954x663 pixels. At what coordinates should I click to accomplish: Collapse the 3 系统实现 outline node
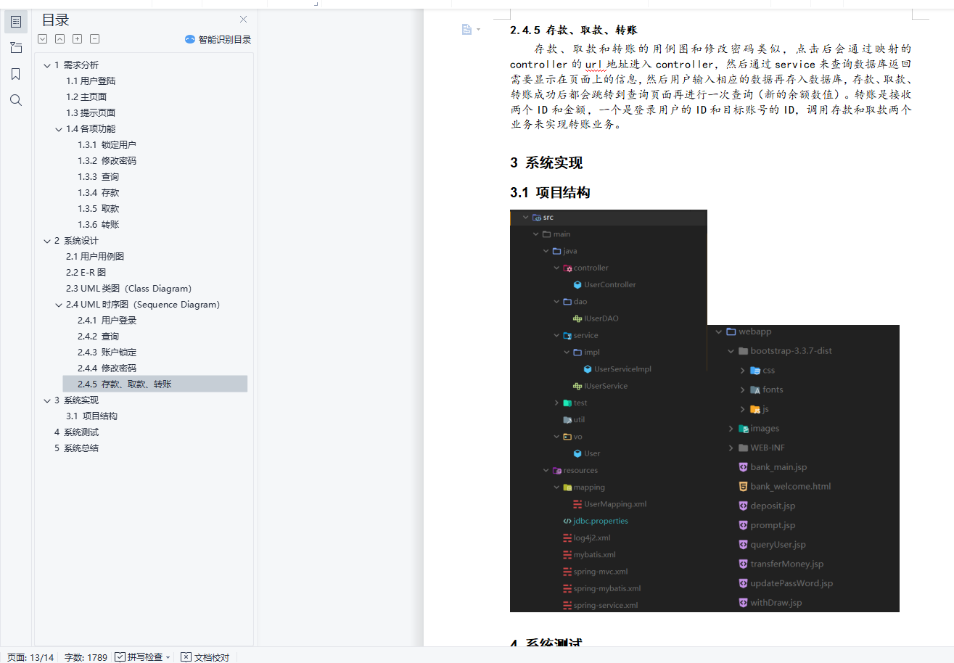point(47,400)
